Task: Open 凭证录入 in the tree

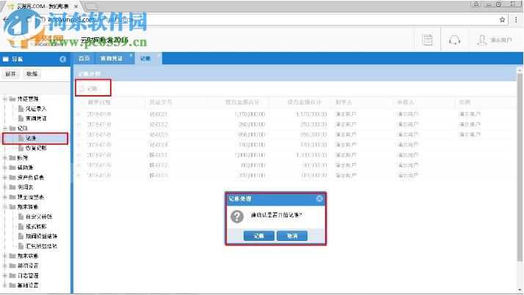Action: click(x=36, y=108)
